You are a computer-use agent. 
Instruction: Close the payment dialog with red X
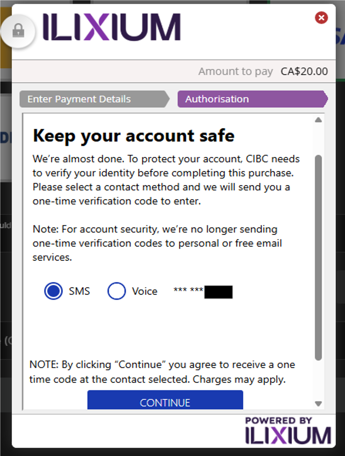[321, 18]
